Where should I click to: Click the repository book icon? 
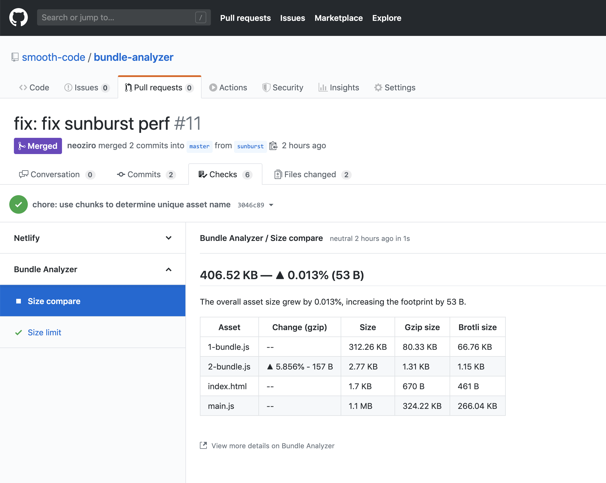15,57
